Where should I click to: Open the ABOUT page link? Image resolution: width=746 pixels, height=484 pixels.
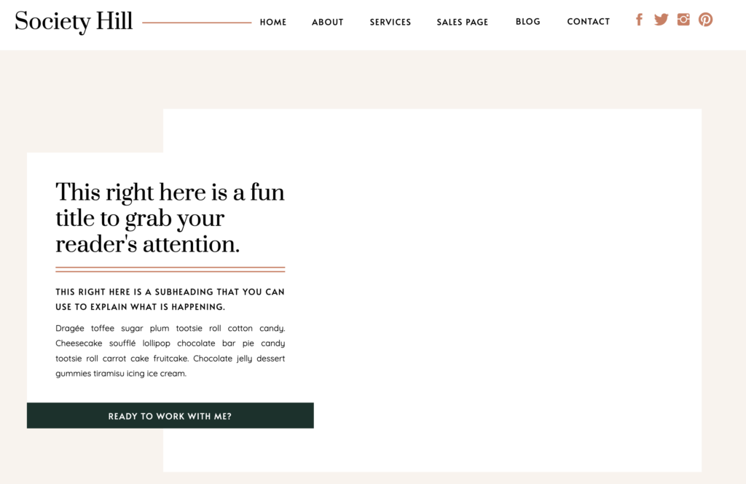327,22
